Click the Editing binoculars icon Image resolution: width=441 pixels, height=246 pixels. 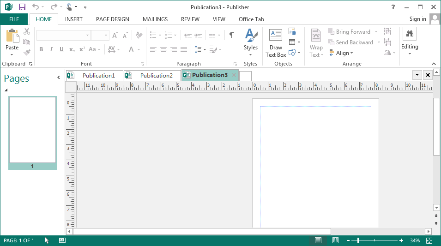click(x=409, y=34)
